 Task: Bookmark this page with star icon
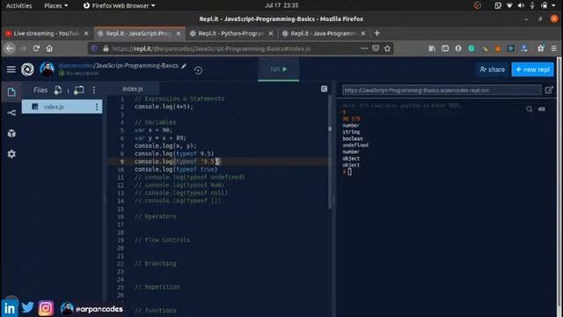pos(387,48)
